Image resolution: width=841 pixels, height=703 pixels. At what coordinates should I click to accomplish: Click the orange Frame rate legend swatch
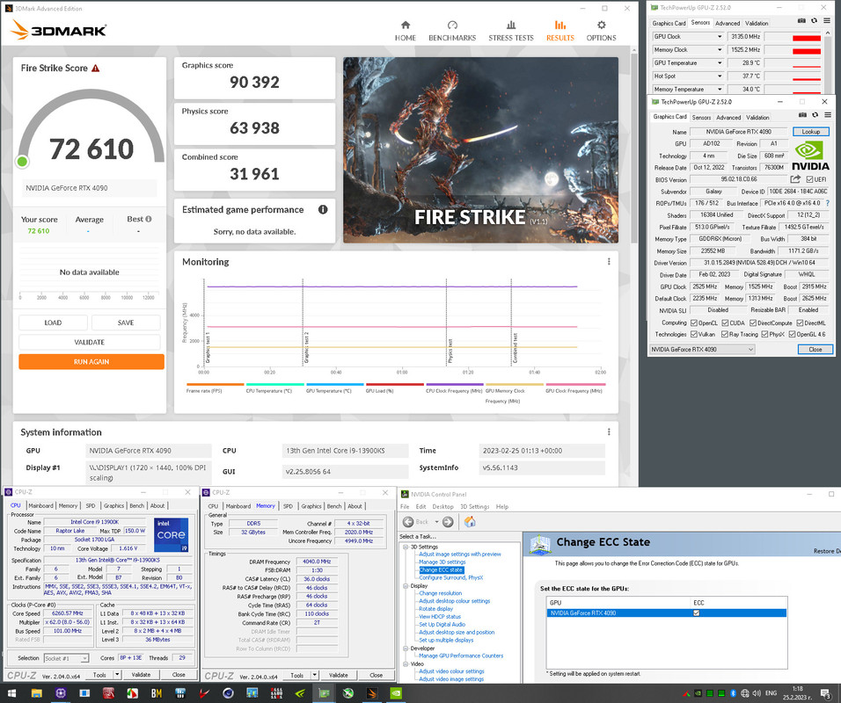(215, 384)
